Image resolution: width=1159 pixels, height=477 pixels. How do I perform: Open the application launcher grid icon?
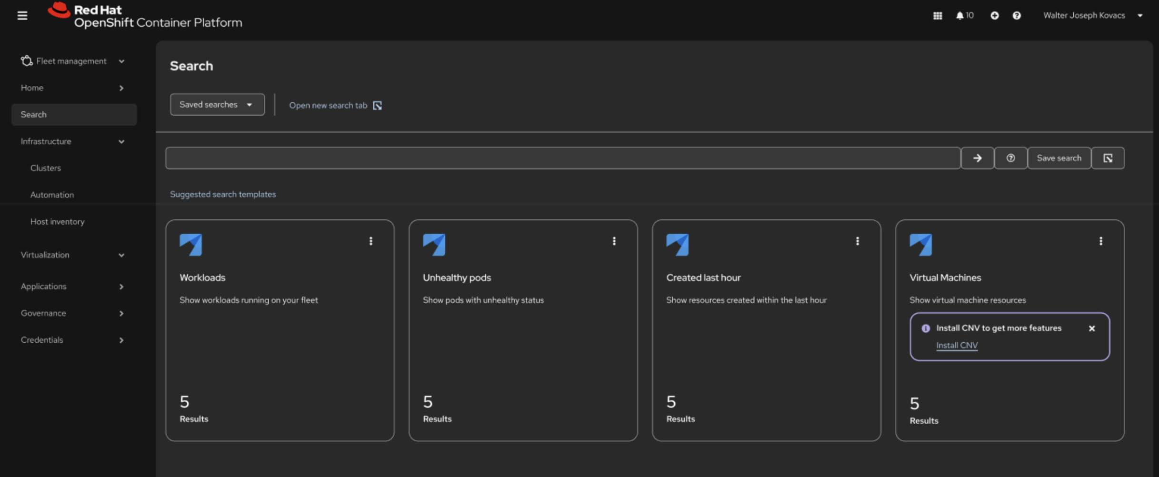pyautogui.click(x=937, y=16)
